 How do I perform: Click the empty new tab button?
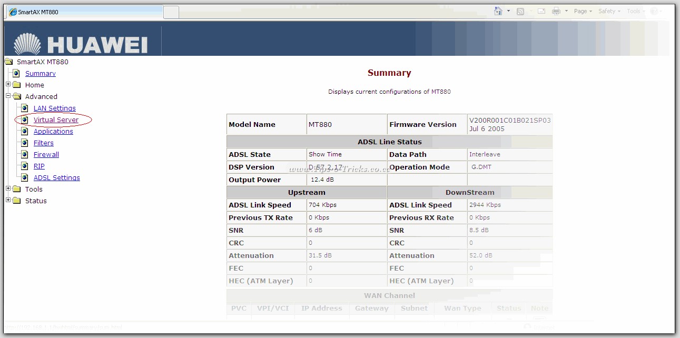tap(171, 12)
